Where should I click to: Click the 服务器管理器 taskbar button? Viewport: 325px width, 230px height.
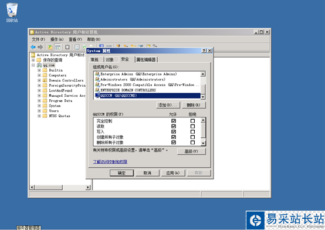pyautogui.click(x=29, y=228)
